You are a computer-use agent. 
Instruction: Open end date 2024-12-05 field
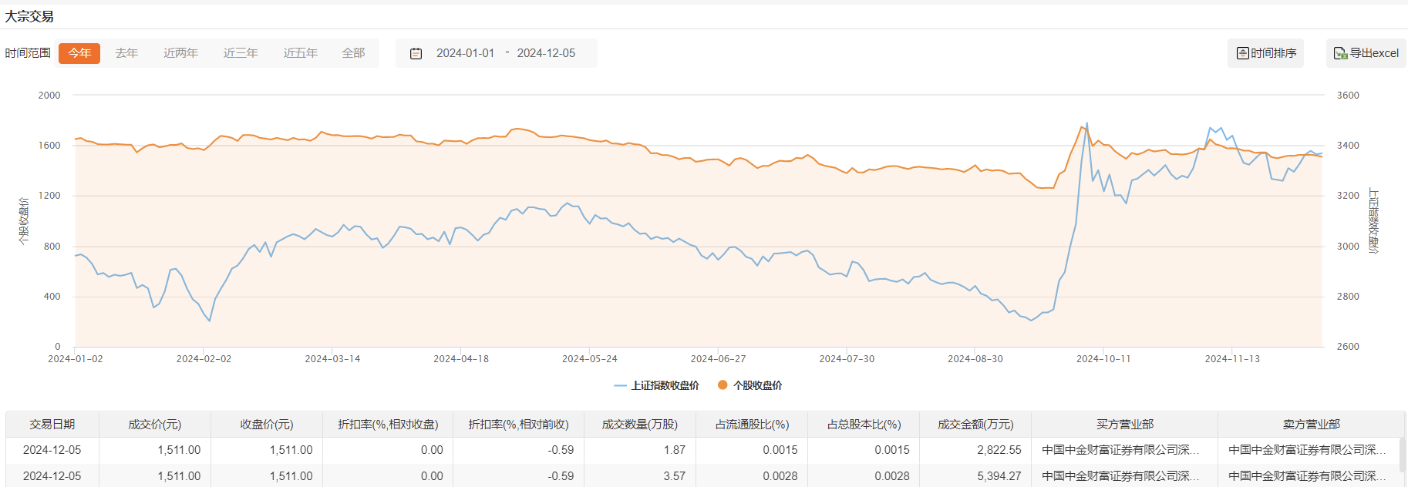click(x=546, y=53)
